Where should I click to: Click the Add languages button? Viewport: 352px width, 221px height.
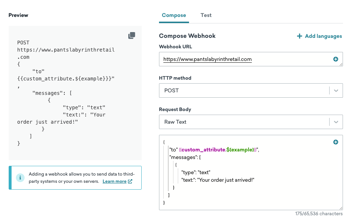[x=319, y=36]
